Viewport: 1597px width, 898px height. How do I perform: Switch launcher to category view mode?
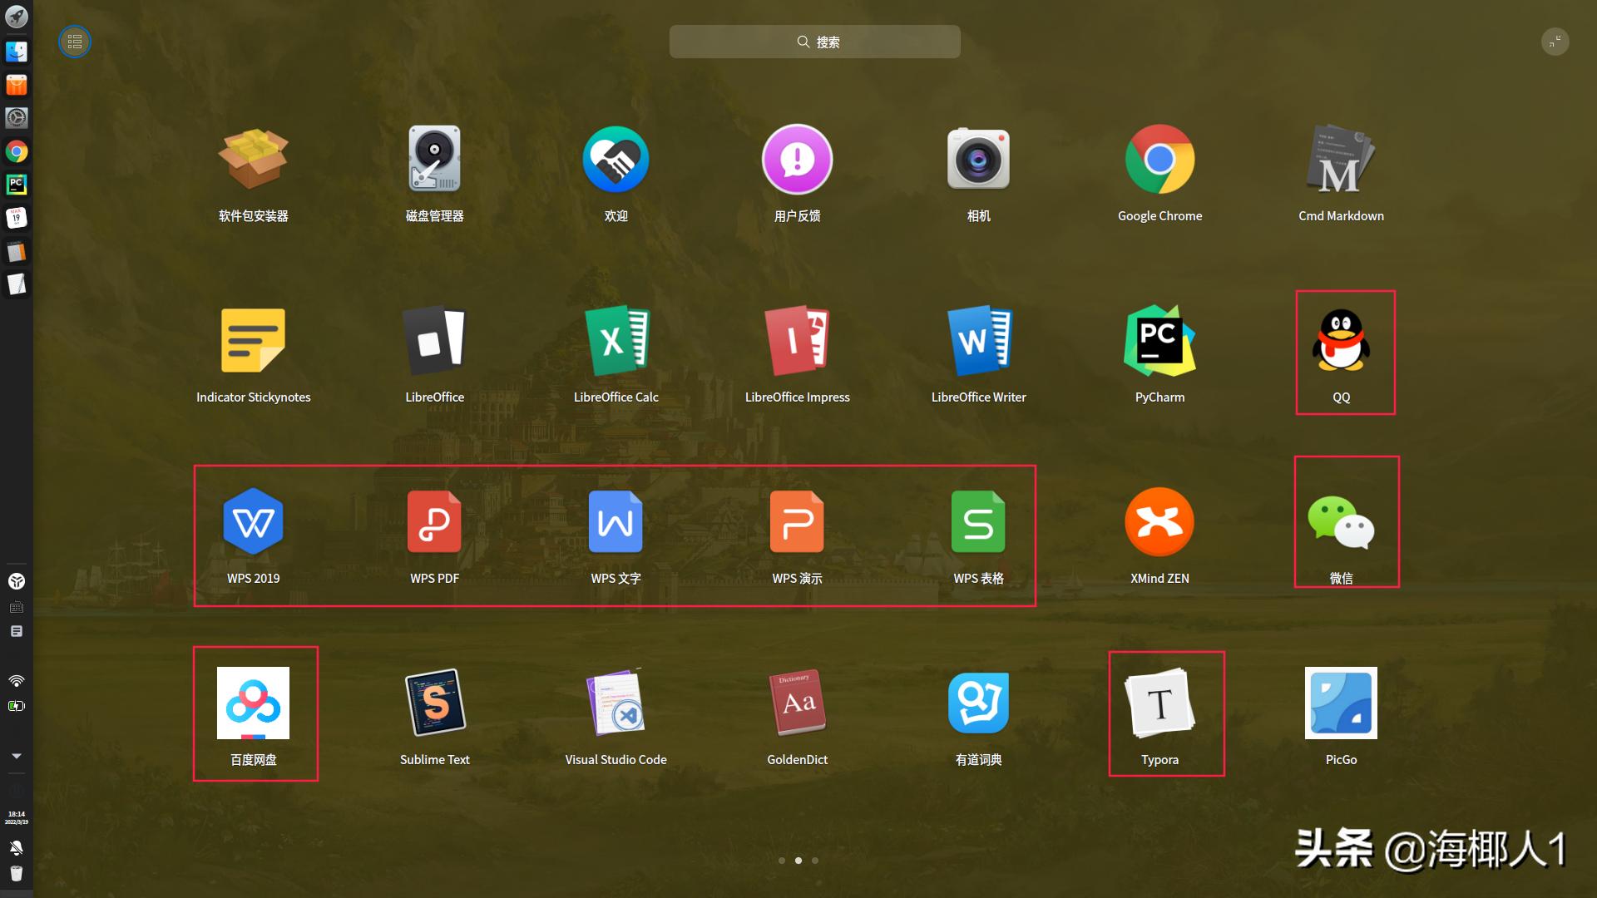point(74,42)
